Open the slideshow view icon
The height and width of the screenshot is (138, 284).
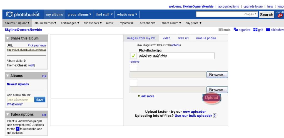tap(268, 29)
